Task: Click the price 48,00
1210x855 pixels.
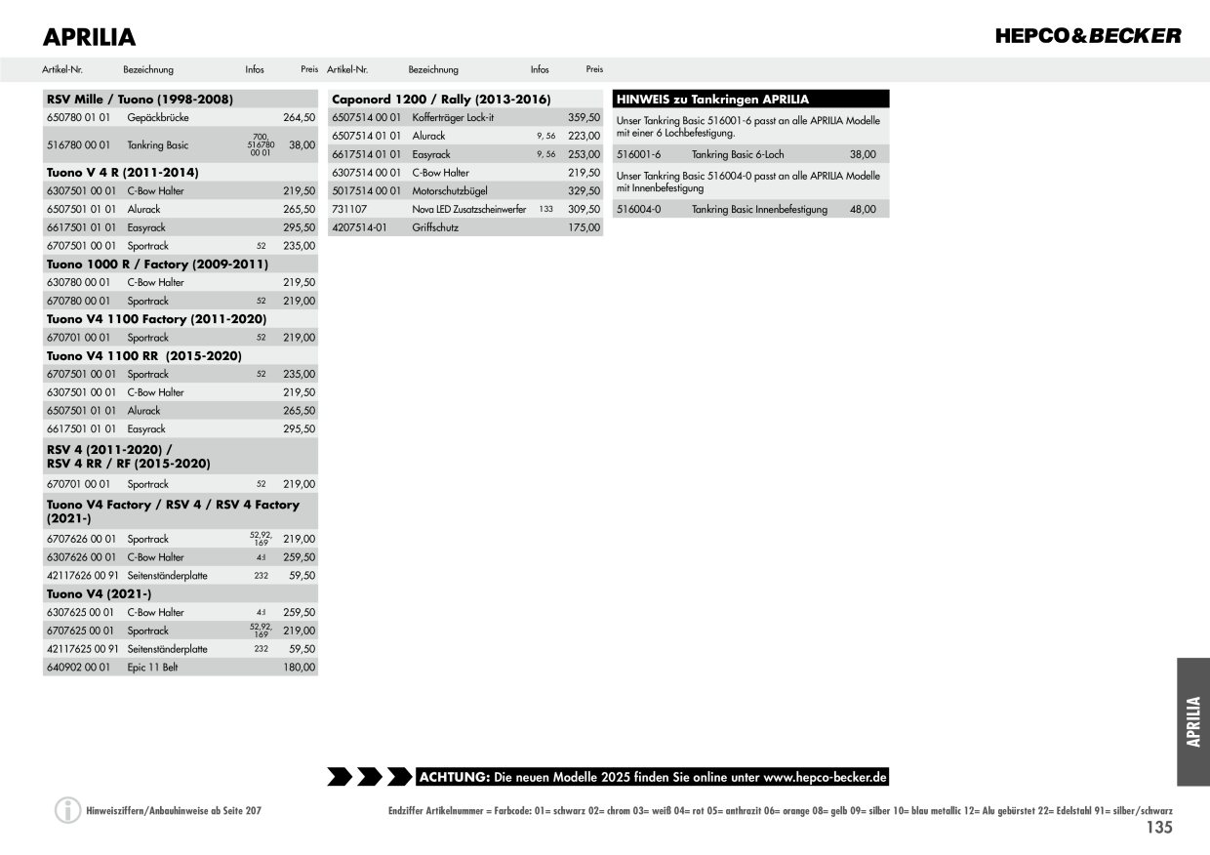Action: tap(863, 209)
